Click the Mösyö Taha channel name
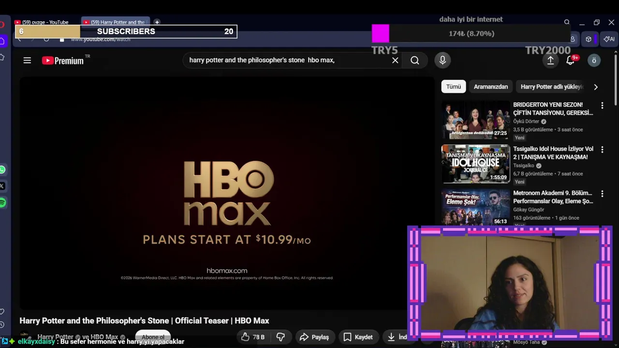The height and width of the screenshot is (348, 619). tap(526, 342)
